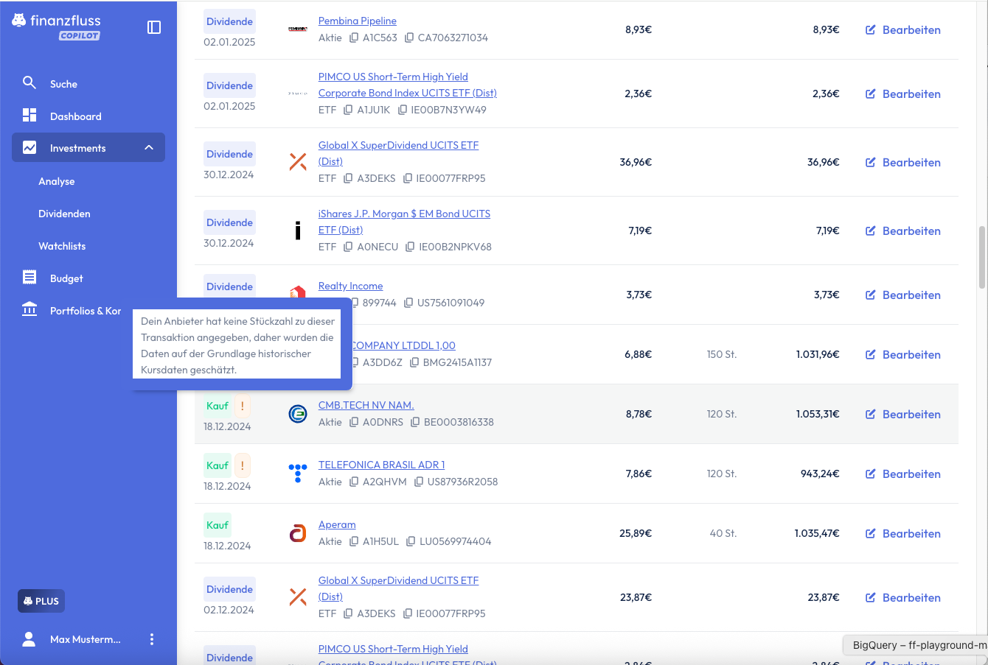Select the 25,89€ Aperam price

[x=636, y=533]
